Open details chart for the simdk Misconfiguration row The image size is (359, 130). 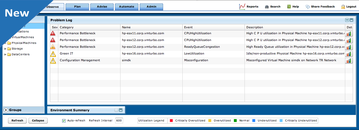coord(349,61)
